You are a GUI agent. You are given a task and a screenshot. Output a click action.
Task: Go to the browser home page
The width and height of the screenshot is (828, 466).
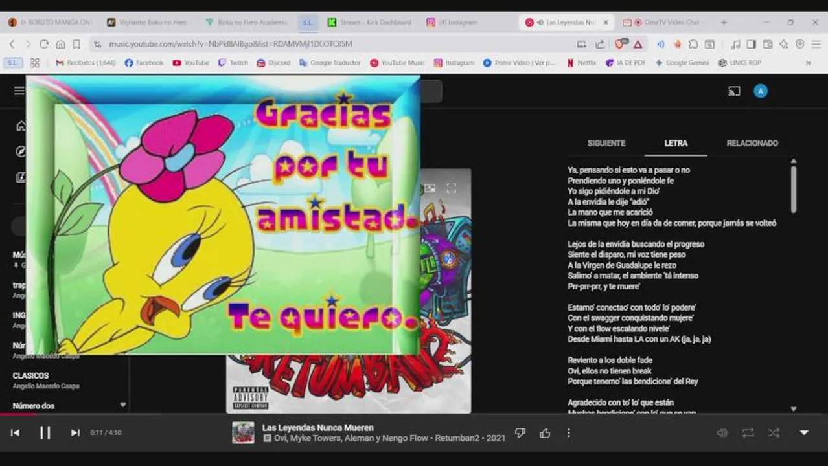60,44
